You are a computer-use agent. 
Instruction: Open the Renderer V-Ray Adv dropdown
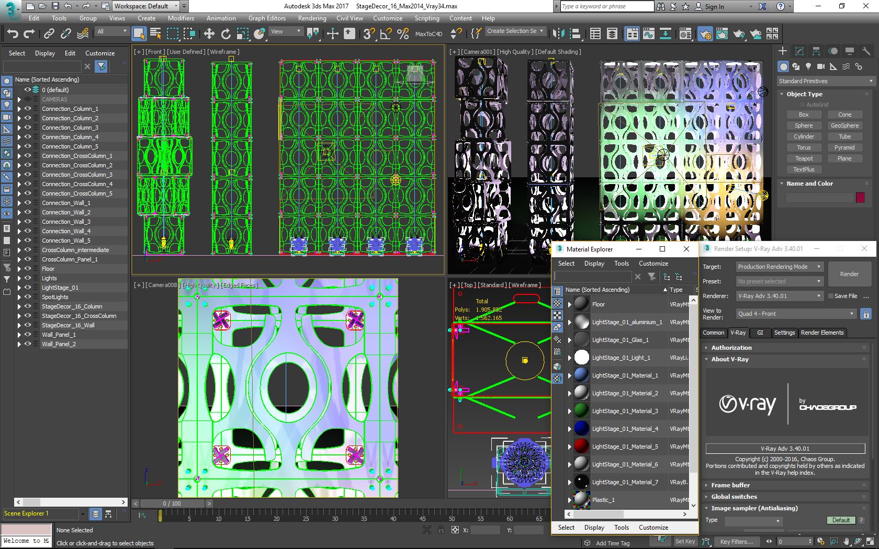pos(779,296)
